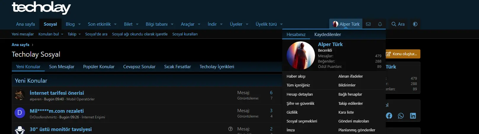Go to Ana sayfa in main navigation
479x134 pixels.
25,24
